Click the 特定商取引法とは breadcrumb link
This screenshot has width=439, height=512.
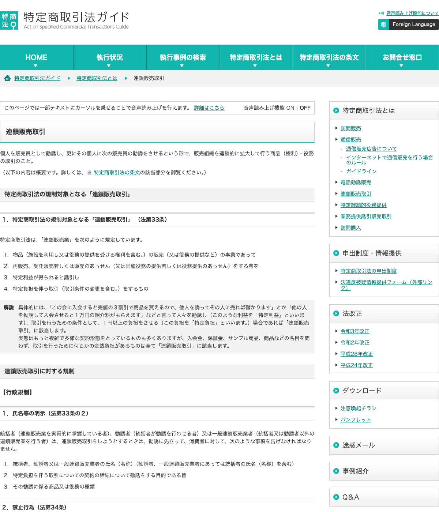tap(97, 78)
